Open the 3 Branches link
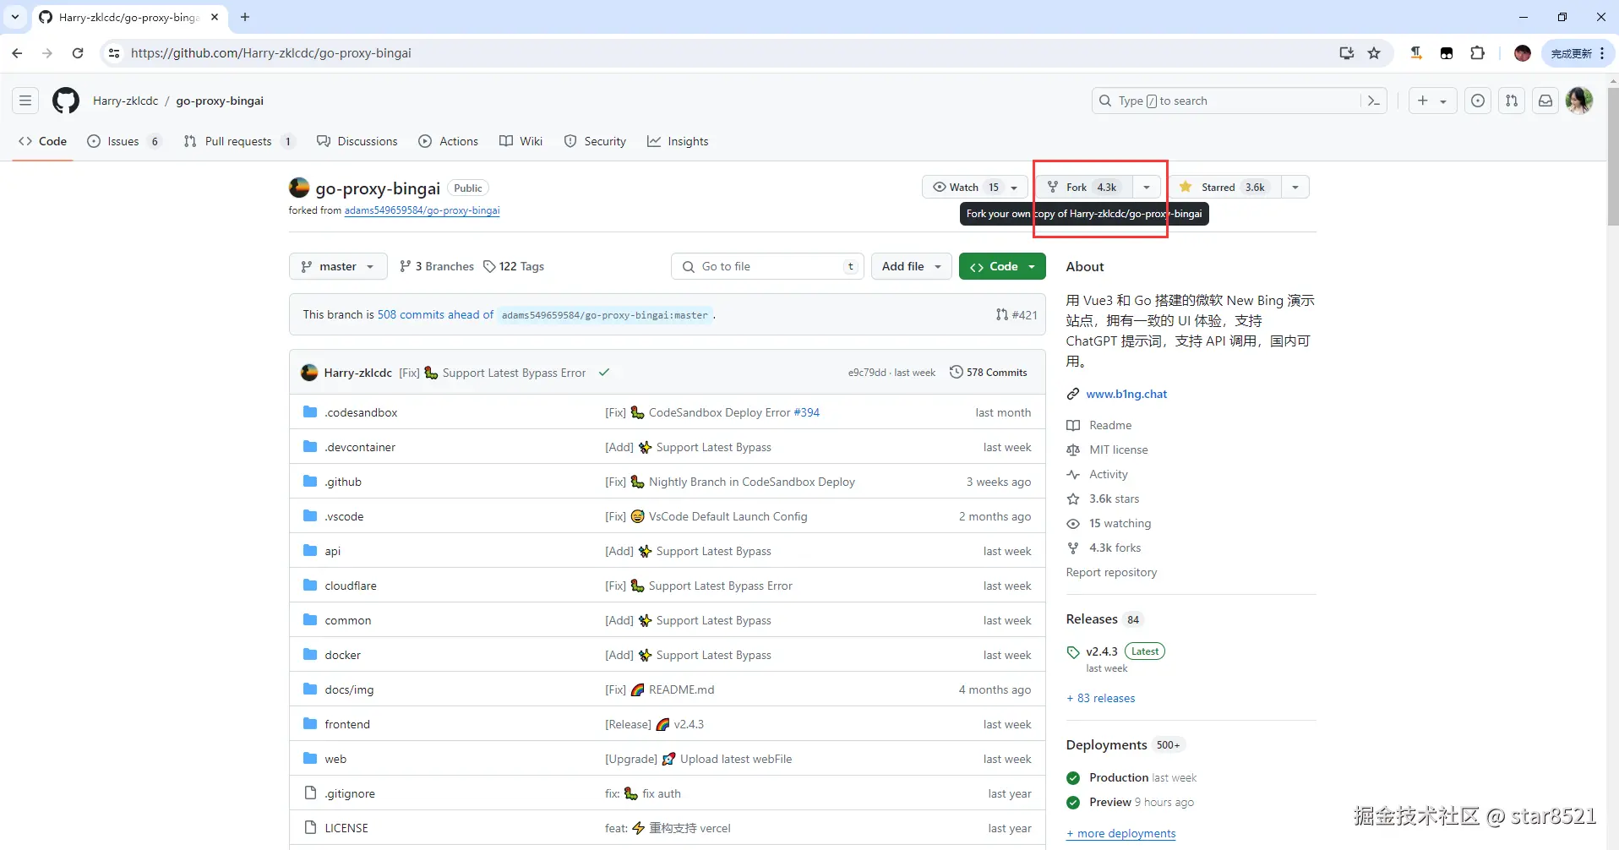Viewport: 1619px width, 850px height. point(437,266)
